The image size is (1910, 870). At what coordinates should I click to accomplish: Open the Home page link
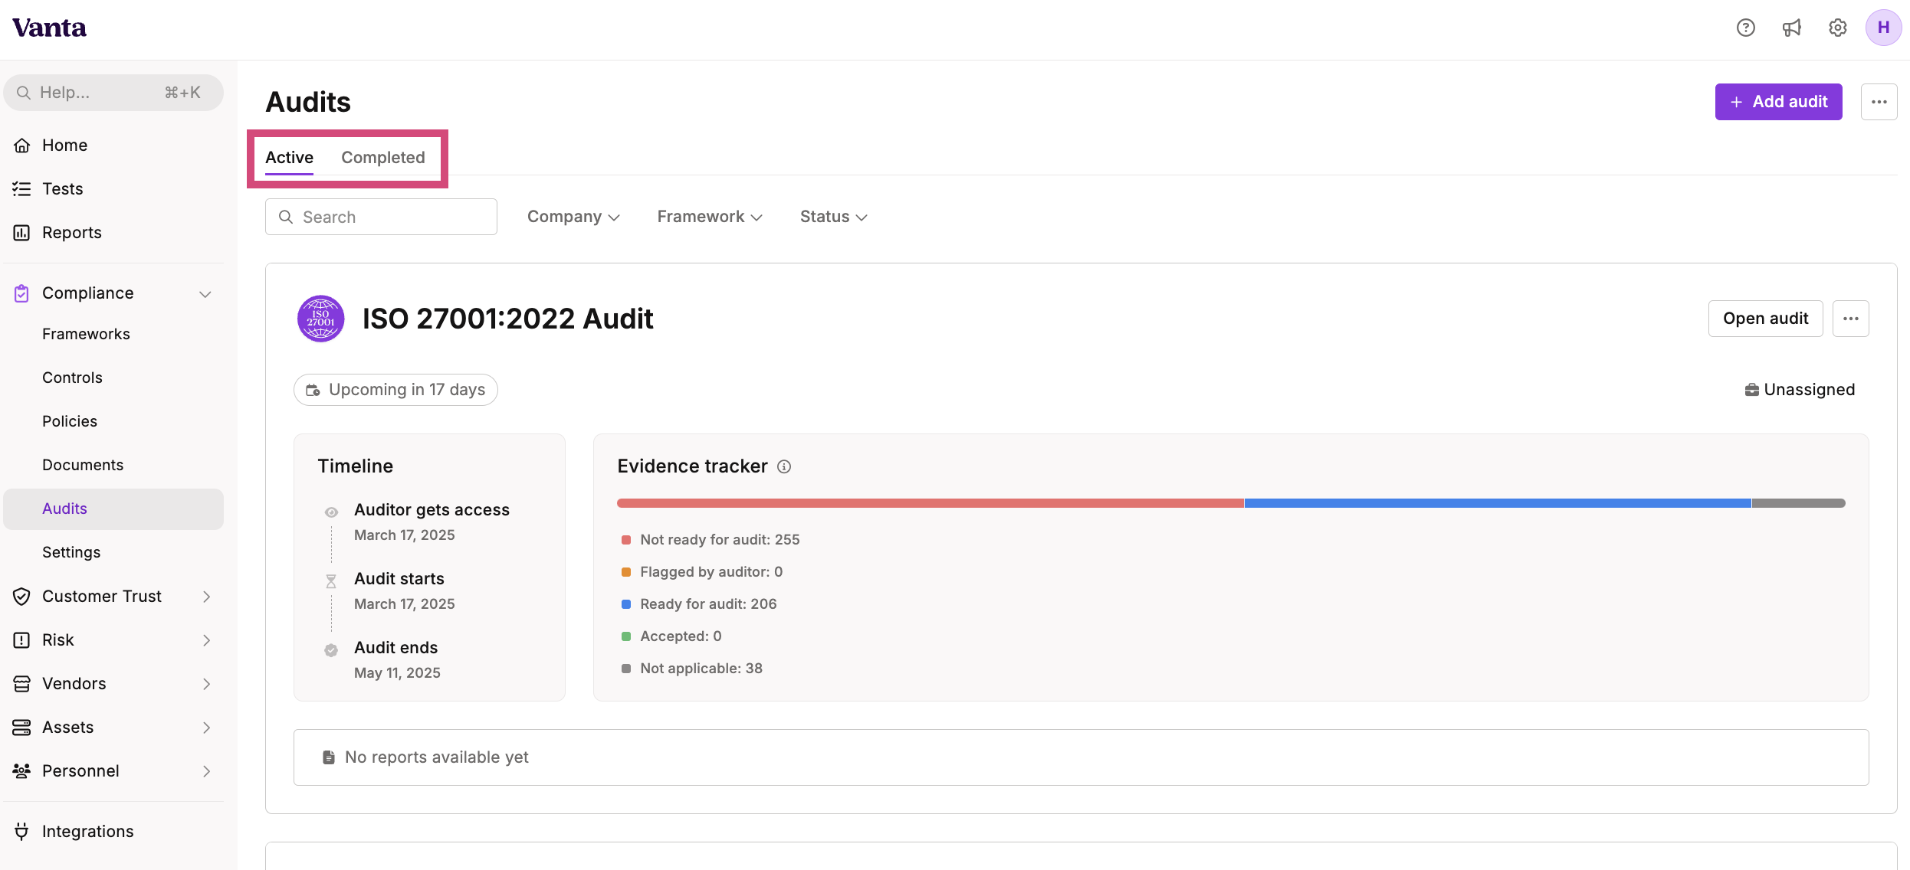(64, 146)
